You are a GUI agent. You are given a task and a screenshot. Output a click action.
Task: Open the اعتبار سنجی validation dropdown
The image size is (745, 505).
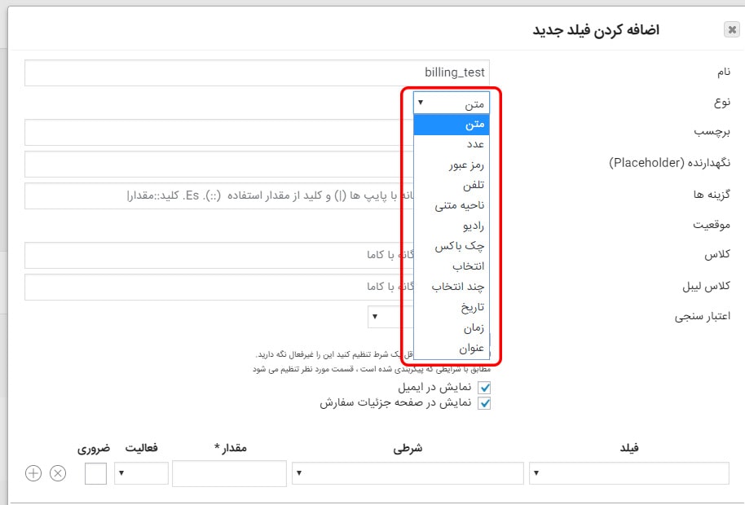pyautogui.click(x=390, y=317)
